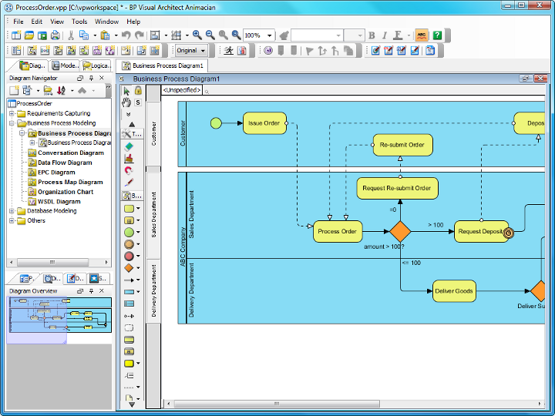Toggle bold text formatting
Viewport: 555px width, 416px height.
pyautogui.click(x=372, y=35)
